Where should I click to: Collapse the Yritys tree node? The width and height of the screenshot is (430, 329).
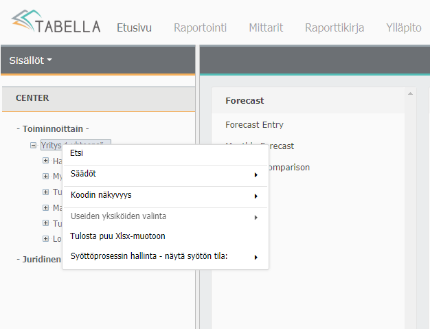click(33, 146)
